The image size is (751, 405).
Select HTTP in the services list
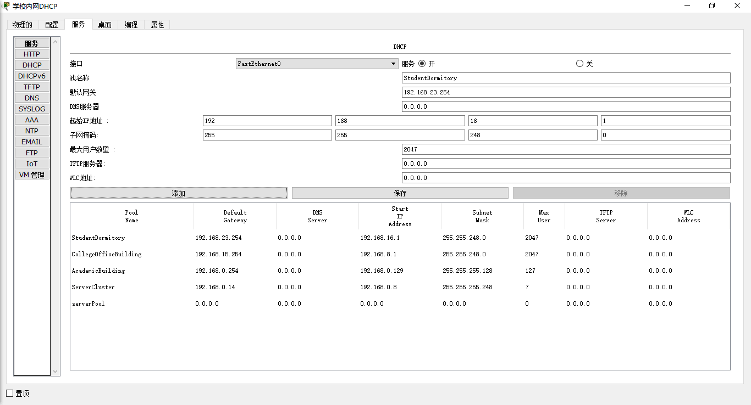click(x=32, y=54)
